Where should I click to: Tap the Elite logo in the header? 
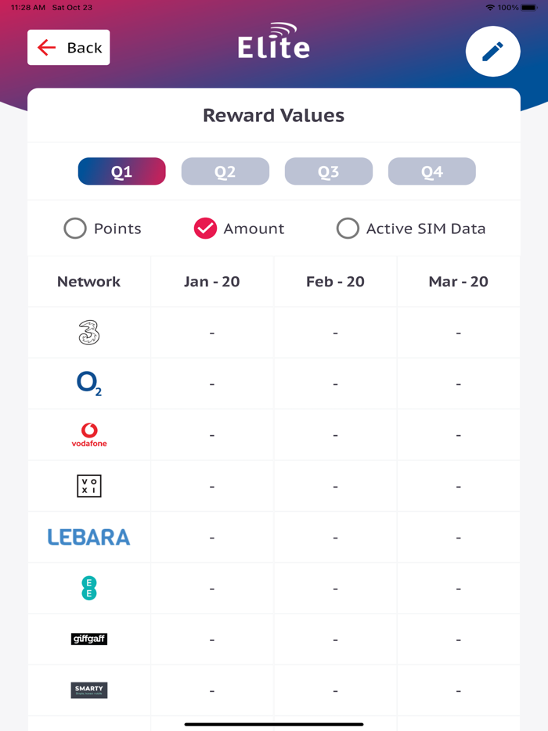click(273, 45)
